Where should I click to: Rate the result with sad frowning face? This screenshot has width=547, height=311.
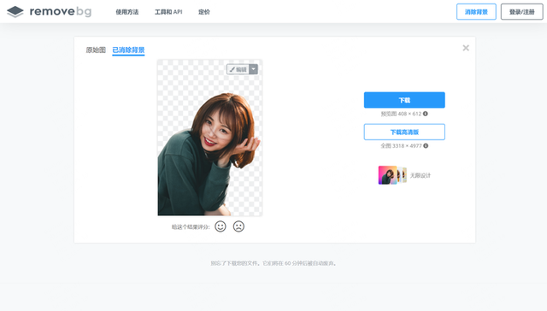[238, 226]
